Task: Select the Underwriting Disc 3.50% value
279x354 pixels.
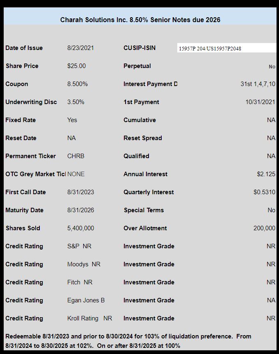Action: (x=76, y=102)
